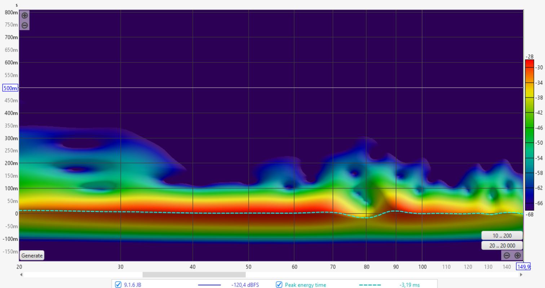Click the 500m time axis value box
Image resolution: width=545 pixels, height=288 pixels.
(x=10, y=88)
